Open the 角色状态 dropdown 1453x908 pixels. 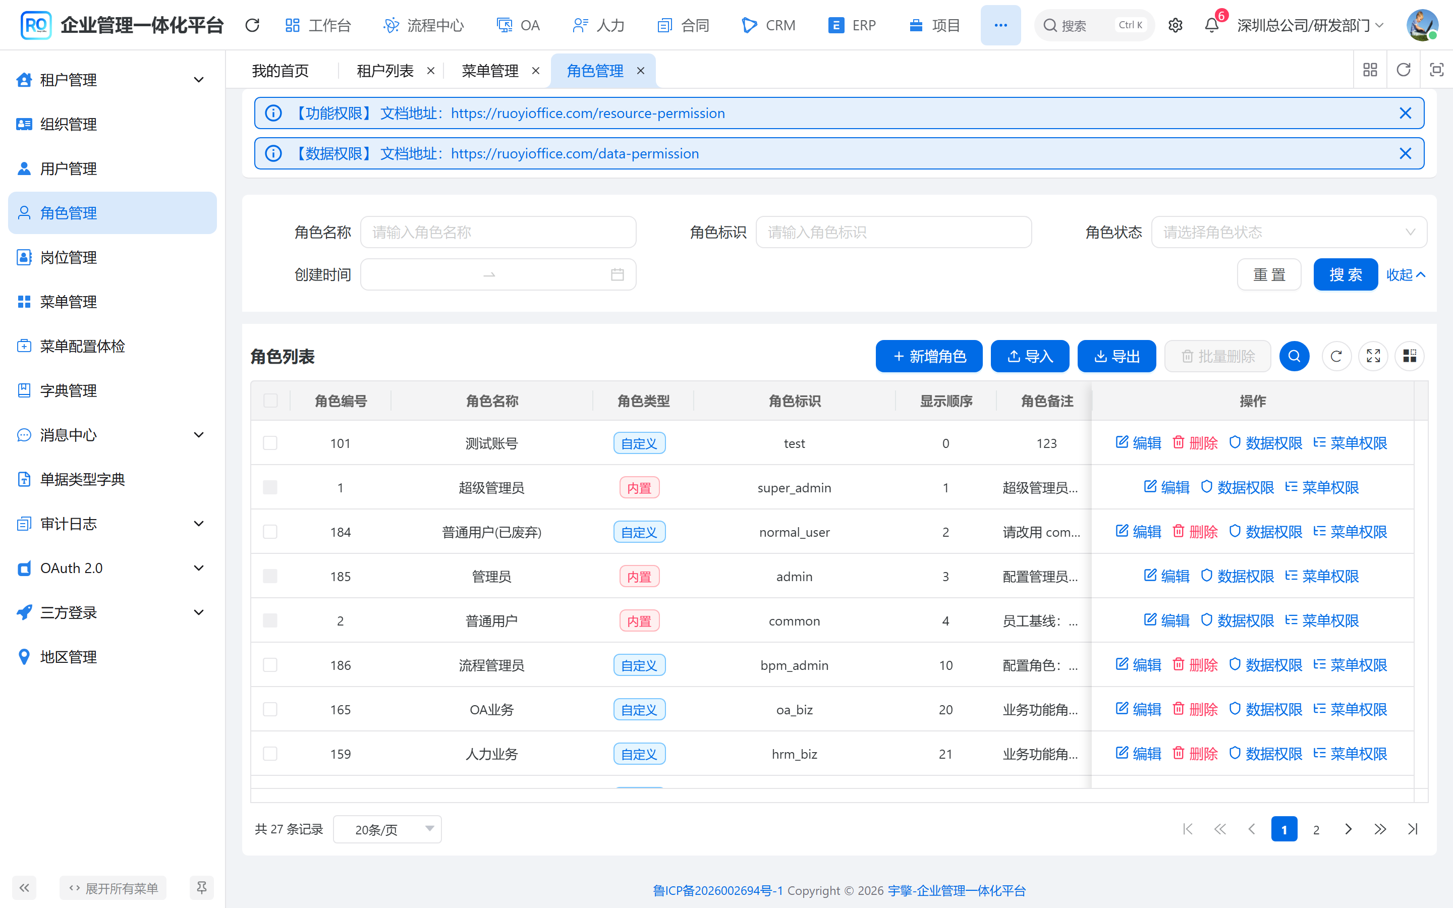tap(1289, 232)
